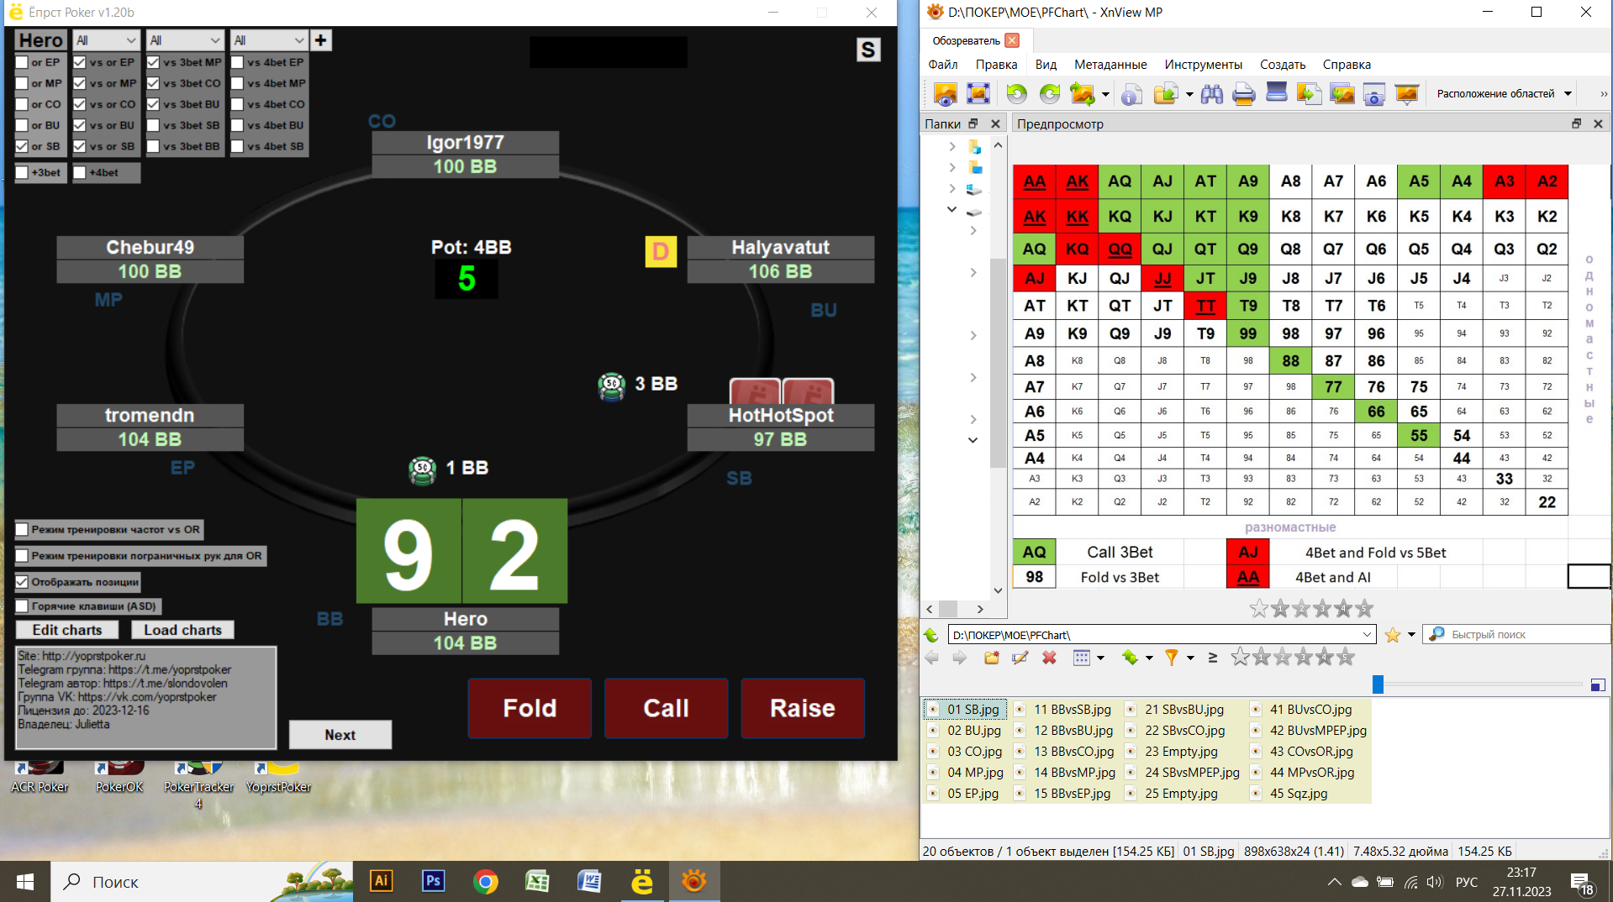Screen dimensions: 1613x902
Task: Click the Call button
Action: coord(666,709)
